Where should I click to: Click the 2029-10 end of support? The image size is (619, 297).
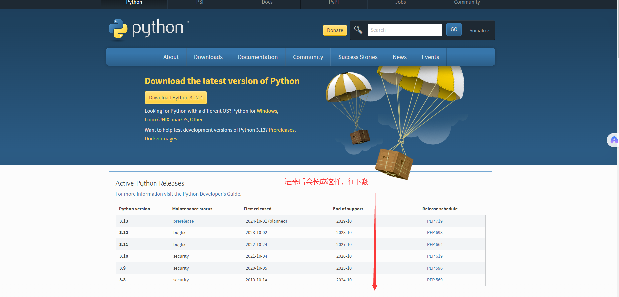coord(344,221)
